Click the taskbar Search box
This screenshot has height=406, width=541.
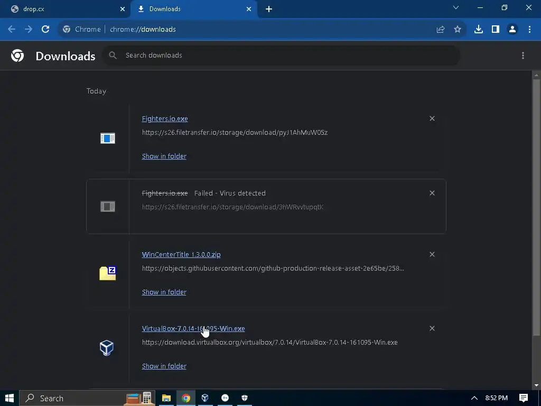[87, 398]
